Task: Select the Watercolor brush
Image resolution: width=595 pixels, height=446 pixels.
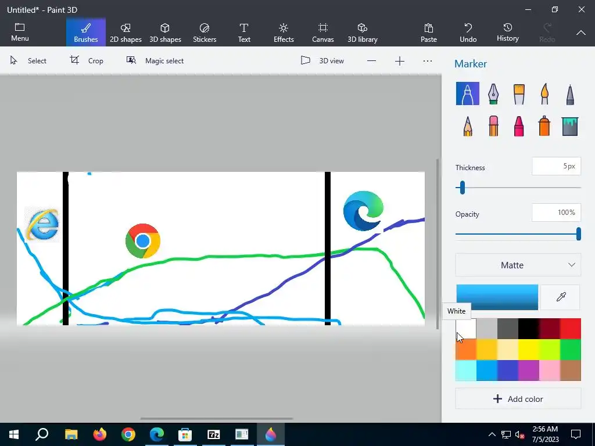Action: click(x=544, y=93)
